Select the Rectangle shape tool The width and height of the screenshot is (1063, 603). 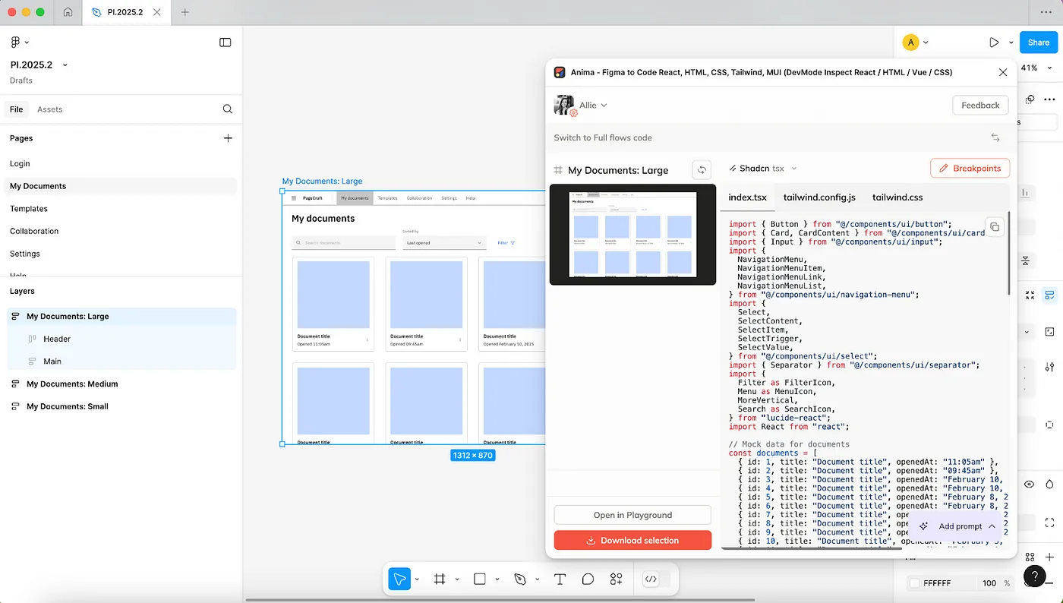479,579
